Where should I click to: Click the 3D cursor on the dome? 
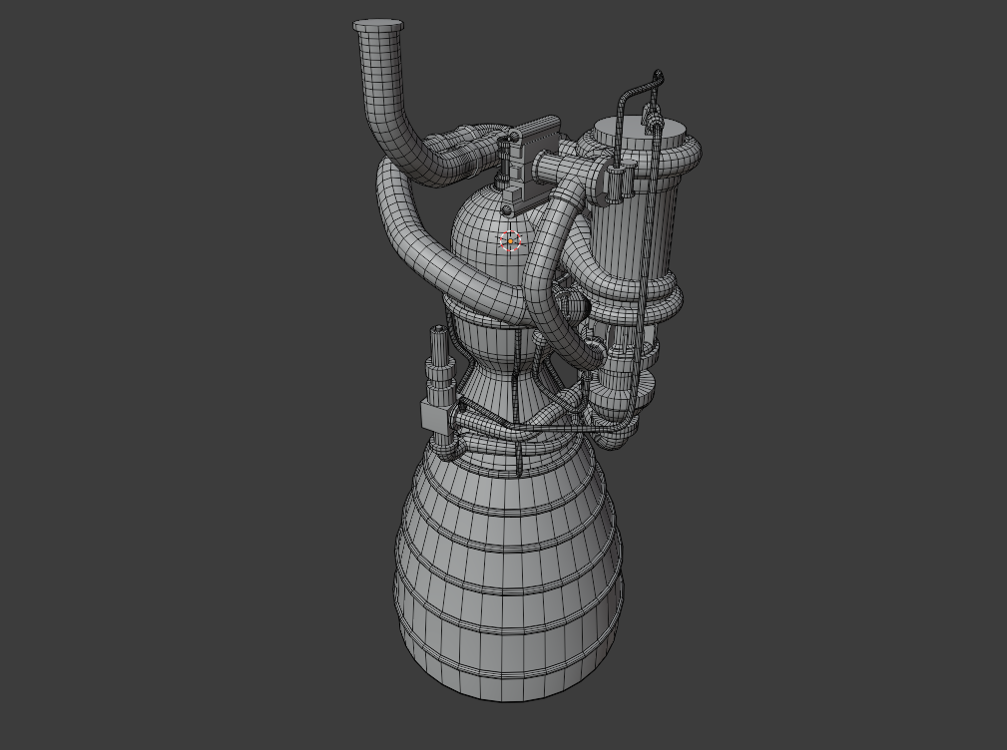[510, 240]
